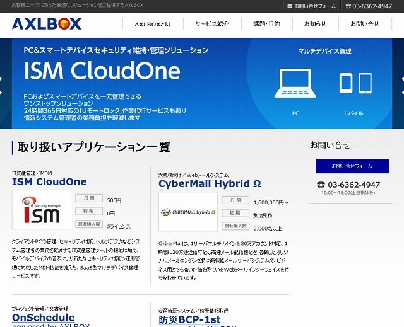This screenshot has width=404, height=327.
Task: Click the お問い合せ sidebar heading
Action: click(x=330, y=145)
